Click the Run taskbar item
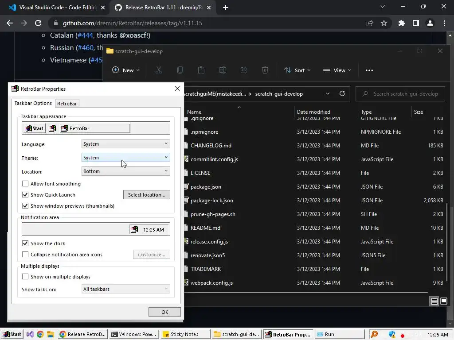 [x=339, y=334]
